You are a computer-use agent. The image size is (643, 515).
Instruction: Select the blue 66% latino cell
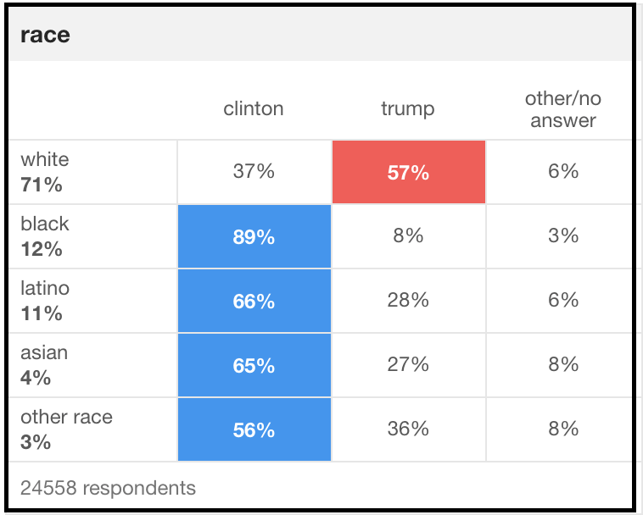[254, 302]
